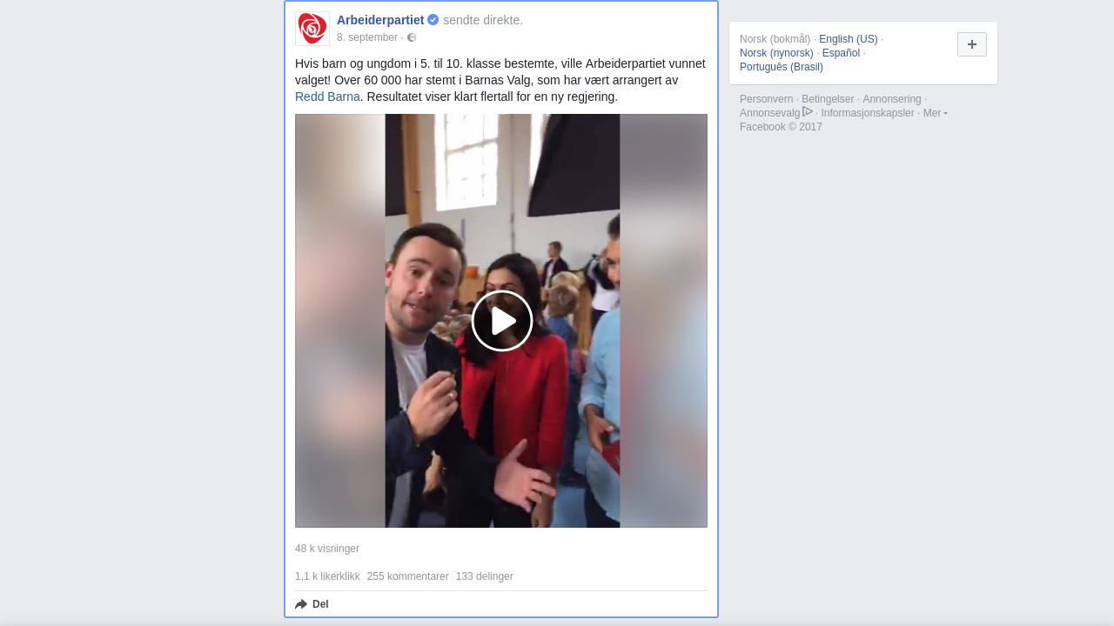1114x626 pixels.
Task: Open the Personvern footer link
Action: point(767,99)
